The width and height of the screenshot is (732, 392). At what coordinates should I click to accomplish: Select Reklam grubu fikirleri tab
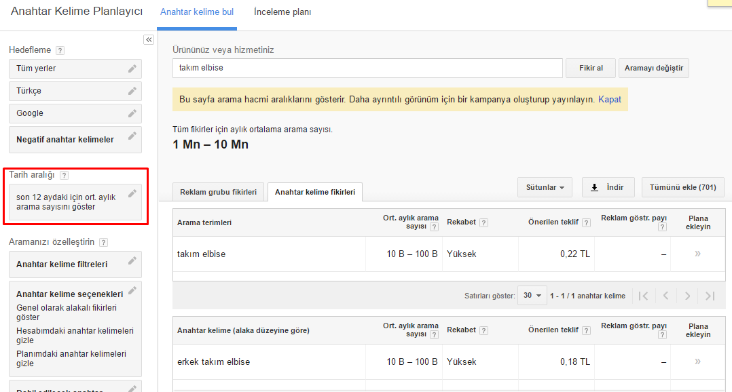pos(218,193)
